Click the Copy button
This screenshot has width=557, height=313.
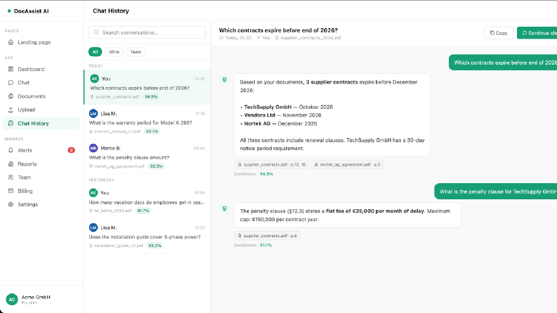tap(499, 33)
